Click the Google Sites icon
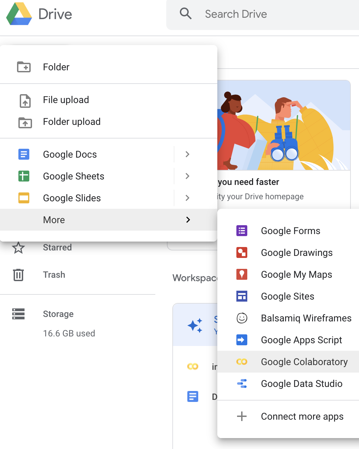Image resolution: width=359 pixels, height=449 pixels. [x=242, y=296]
